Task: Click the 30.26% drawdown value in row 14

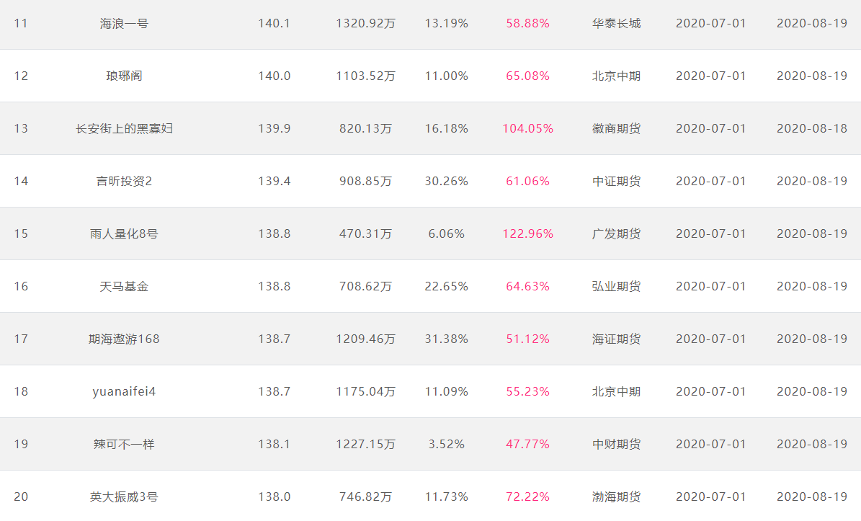Action: tap(447, 181)
